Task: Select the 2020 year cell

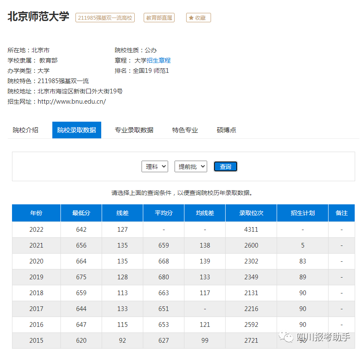Action: point(36,261)
